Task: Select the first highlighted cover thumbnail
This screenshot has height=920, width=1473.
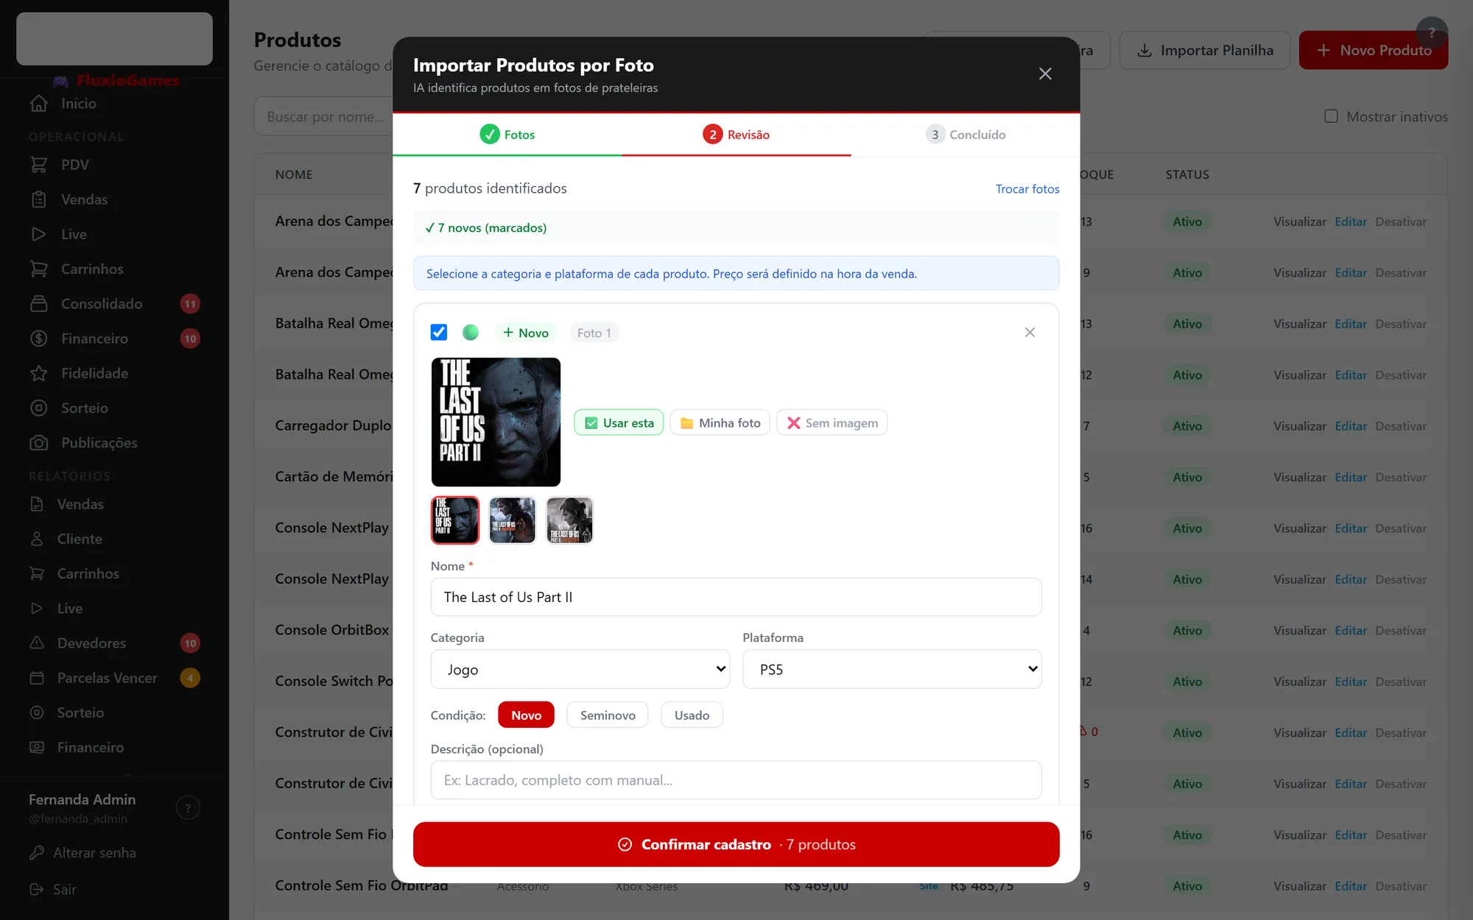Action: tap(455, 520)
